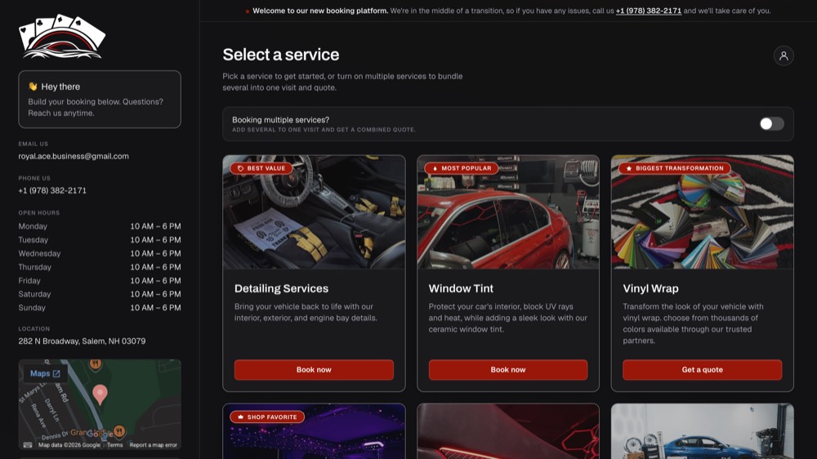817x459 pixels.
Task: Open the Window Tint red car photo
Action: [x=508, y=212]
